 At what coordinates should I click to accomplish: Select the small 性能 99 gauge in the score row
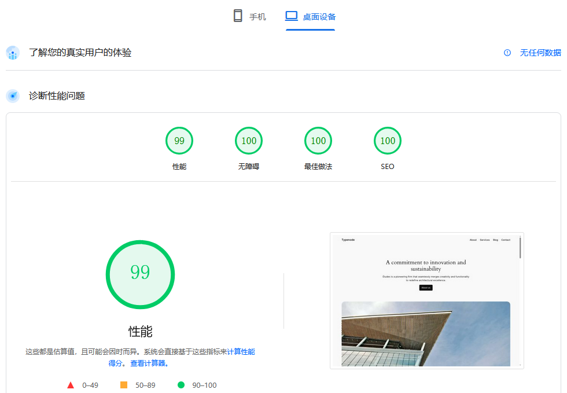pyautogui.click(x=179, y=141)
